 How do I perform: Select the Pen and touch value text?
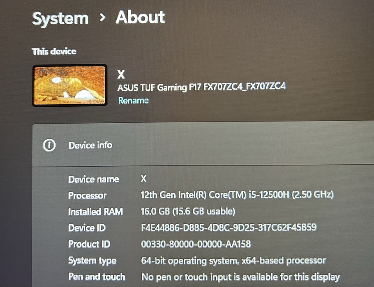click(x=240, y=277)
